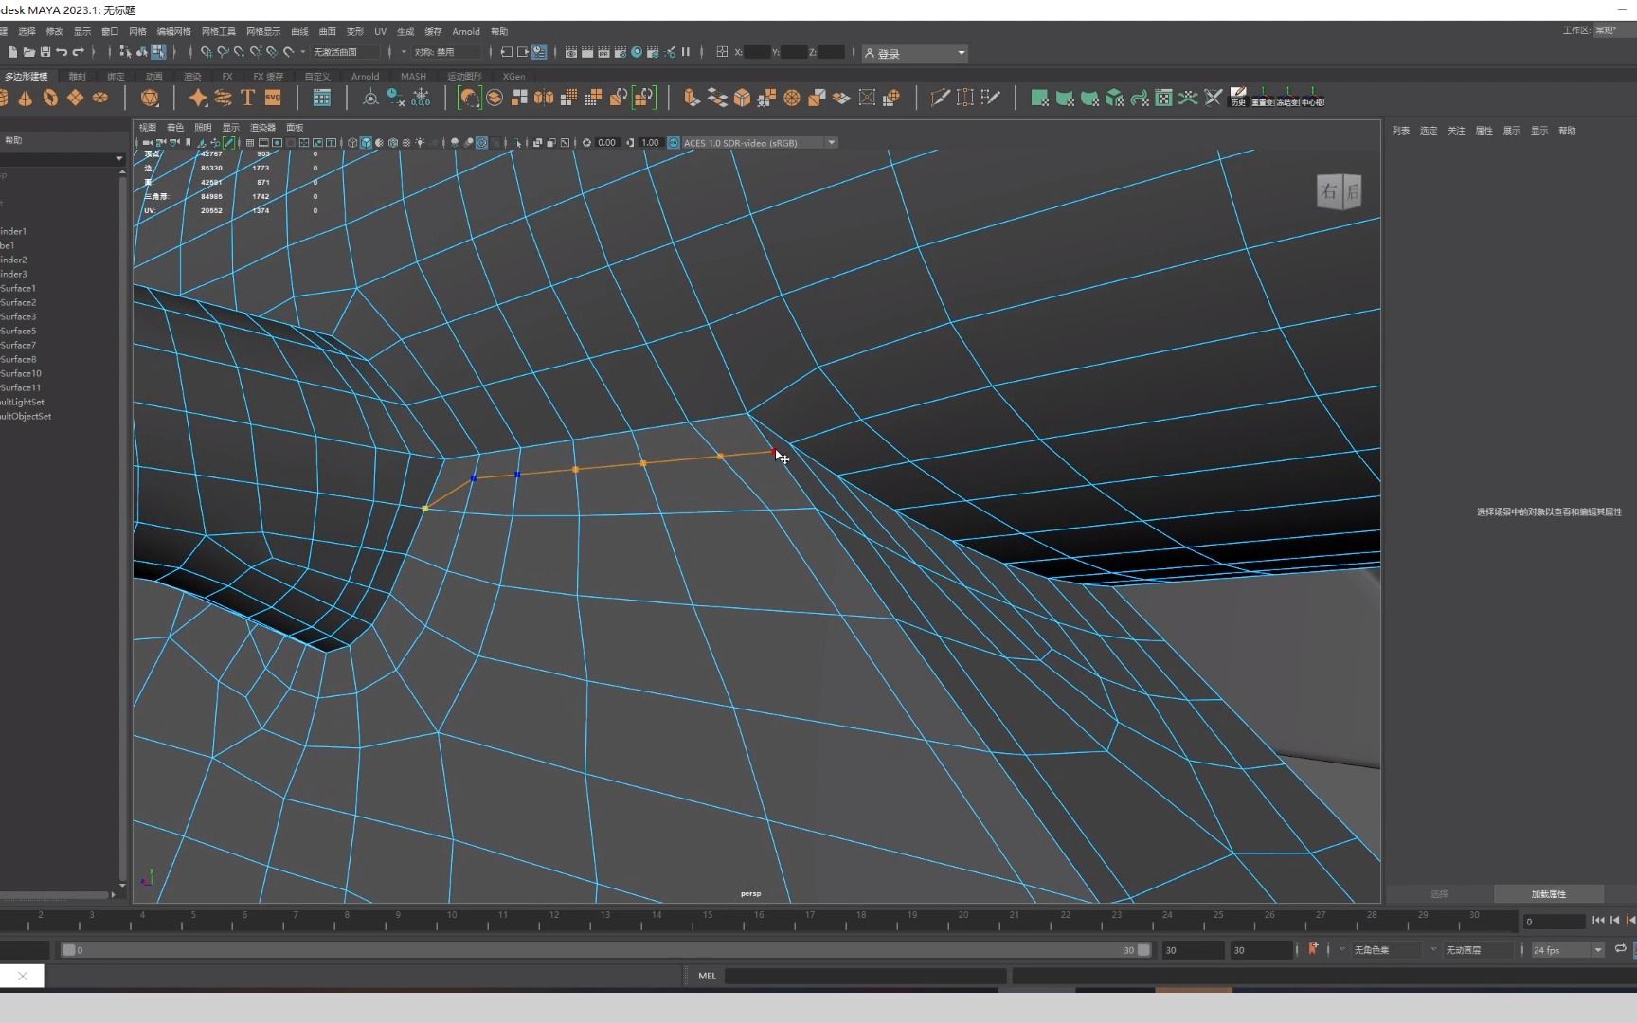
Task: Select the platonic solid shelf icon
Action: 150,98
